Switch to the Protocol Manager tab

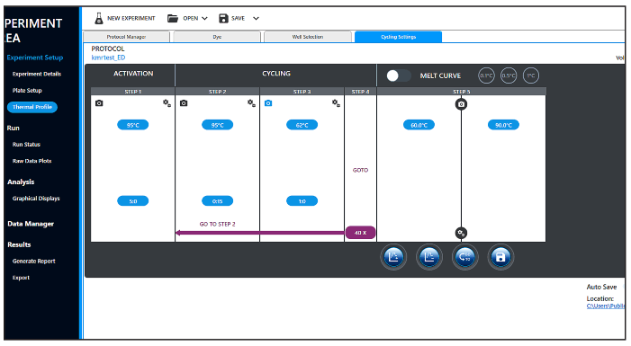click(x=126, y=37)
